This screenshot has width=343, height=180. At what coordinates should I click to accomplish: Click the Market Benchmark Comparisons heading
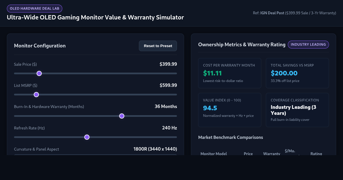(x=230, y=137)
